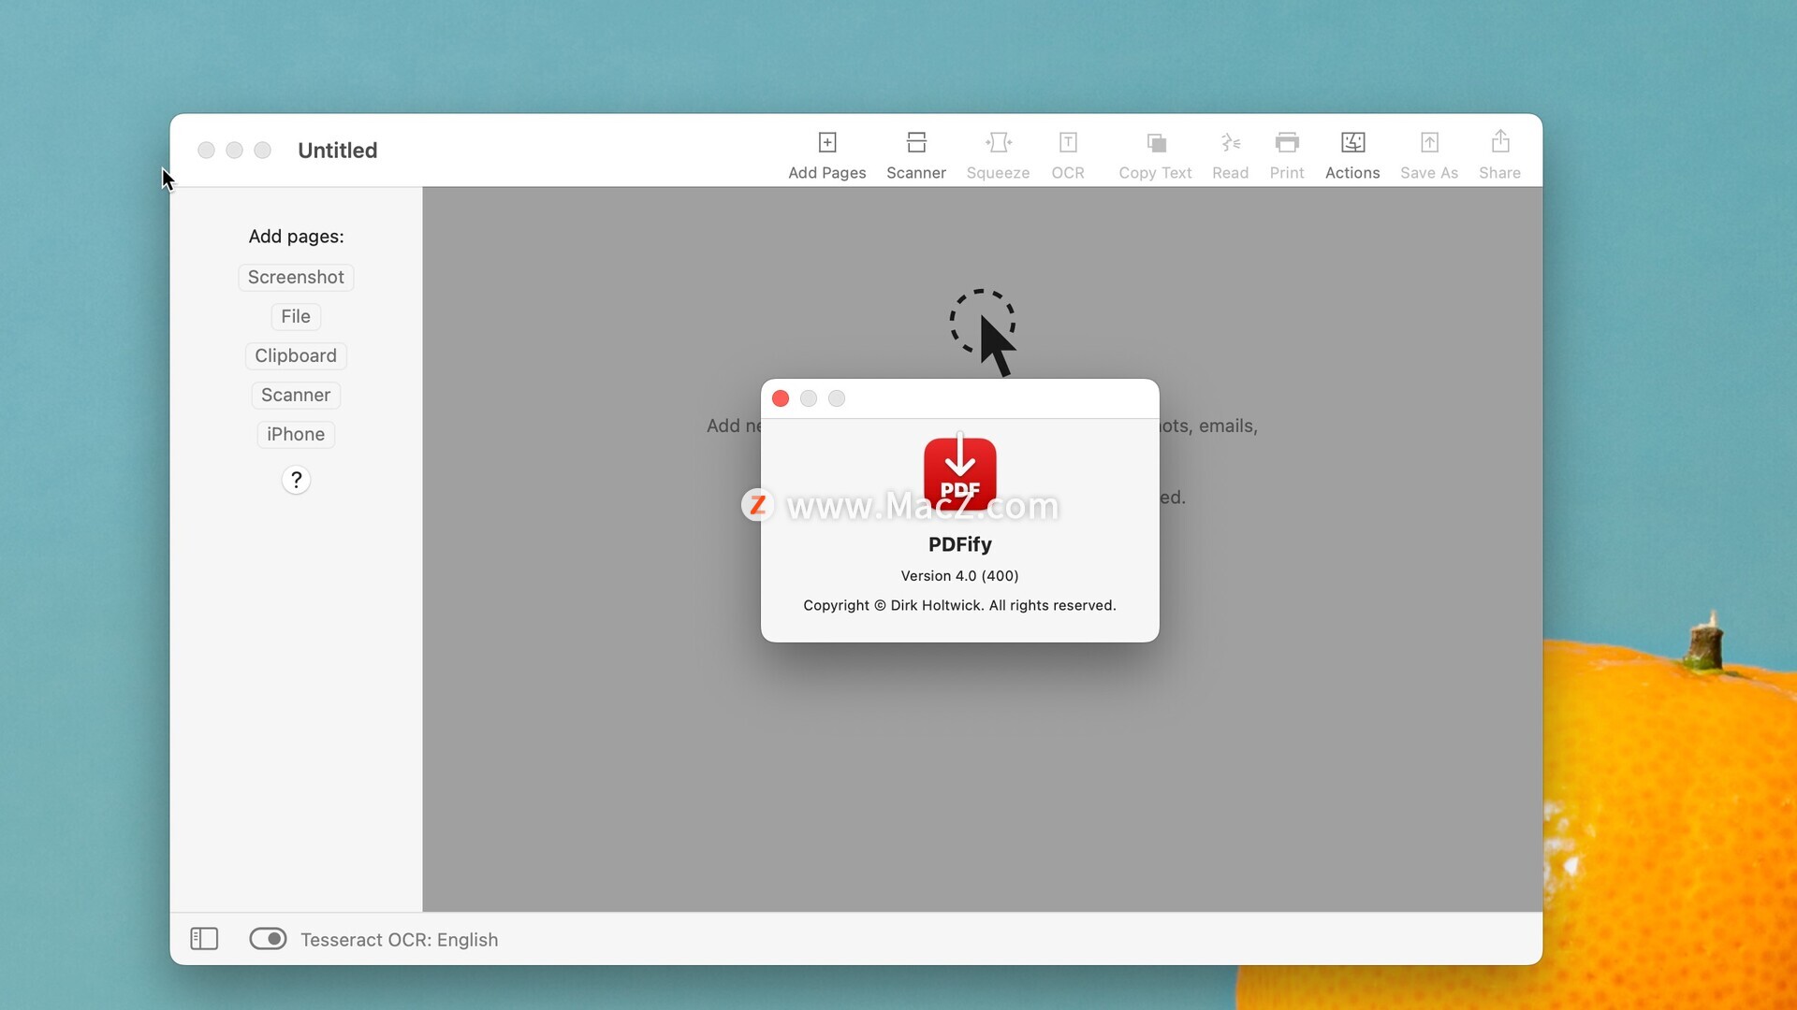Viewport: 1797px width, 1010px height.
Task: Click the 'Version 4.0 (400)' text
Action: click(x=959, y=575)
